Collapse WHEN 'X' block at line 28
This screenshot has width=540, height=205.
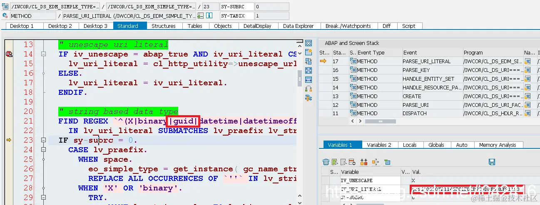click(43, 188)
